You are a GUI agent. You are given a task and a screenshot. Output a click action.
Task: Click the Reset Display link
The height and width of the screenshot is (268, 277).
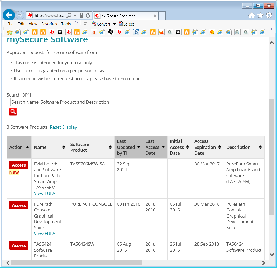point(63,127)
